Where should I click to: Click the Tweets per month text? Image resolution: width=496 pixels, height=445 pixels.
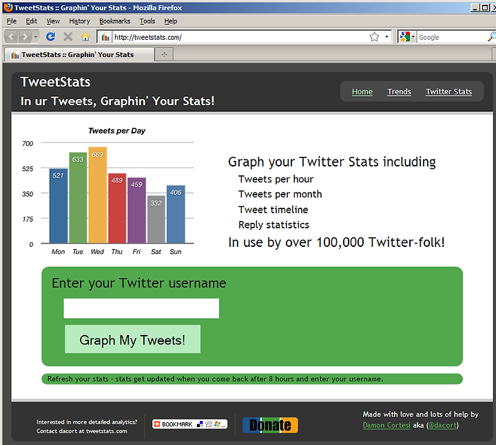(280, 194)
